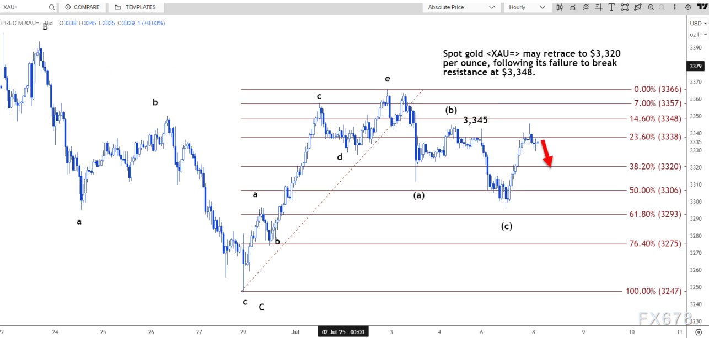709x338 pixels.
Task: Click the 100.00% (3247) Fibonacci level label
Action: pos(654,291)
